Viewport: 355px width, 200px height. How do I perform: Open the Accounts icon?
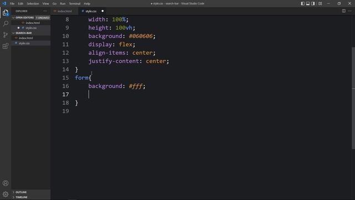[x=6, y=183]
